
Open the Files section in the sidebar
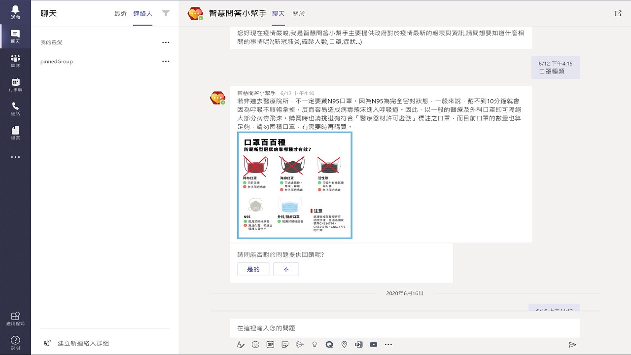click(x=15, y=133)
